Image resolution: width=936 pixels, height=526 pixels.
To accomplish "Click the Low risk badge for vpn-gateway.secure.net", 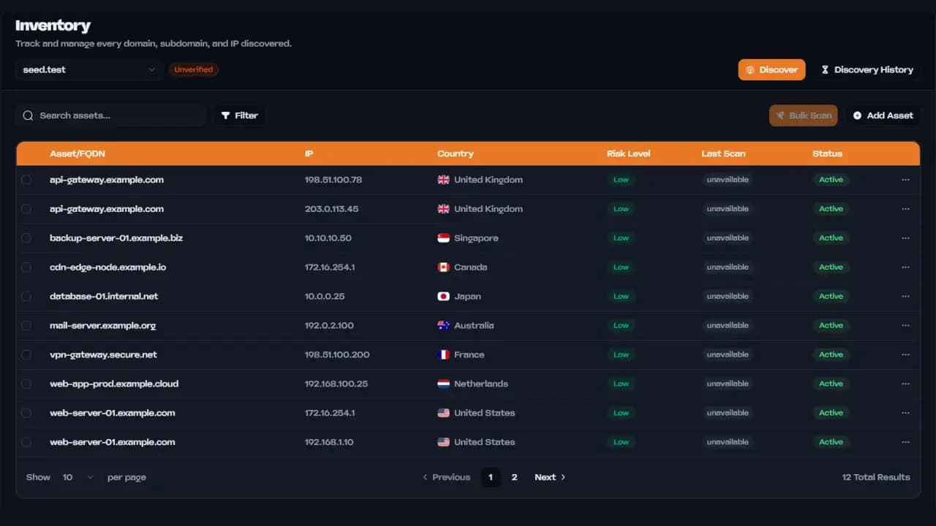I will pos(621,355).
